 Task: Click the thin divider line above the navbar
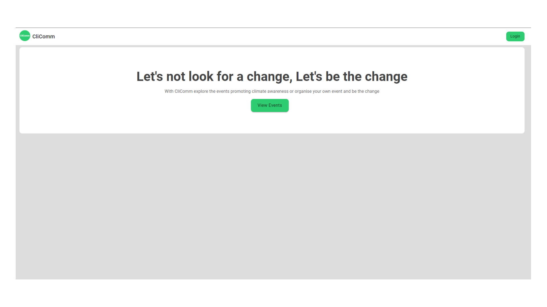pos(273,28)
